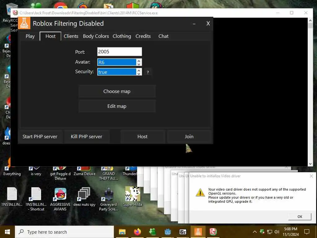The width and height of the screenshot is (317, 238).
Task: Open the green Messenger taskbar icon
Action: [x=152, y=232]
